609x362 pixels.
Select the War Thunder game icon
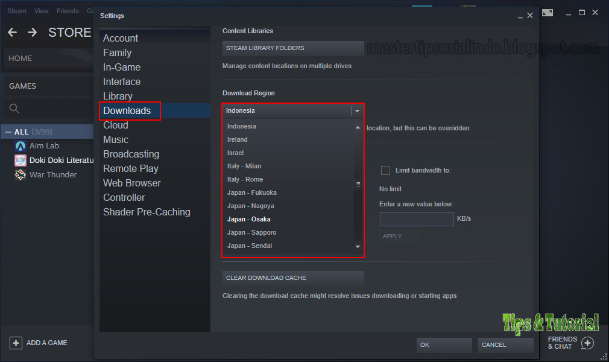point(20,174)
